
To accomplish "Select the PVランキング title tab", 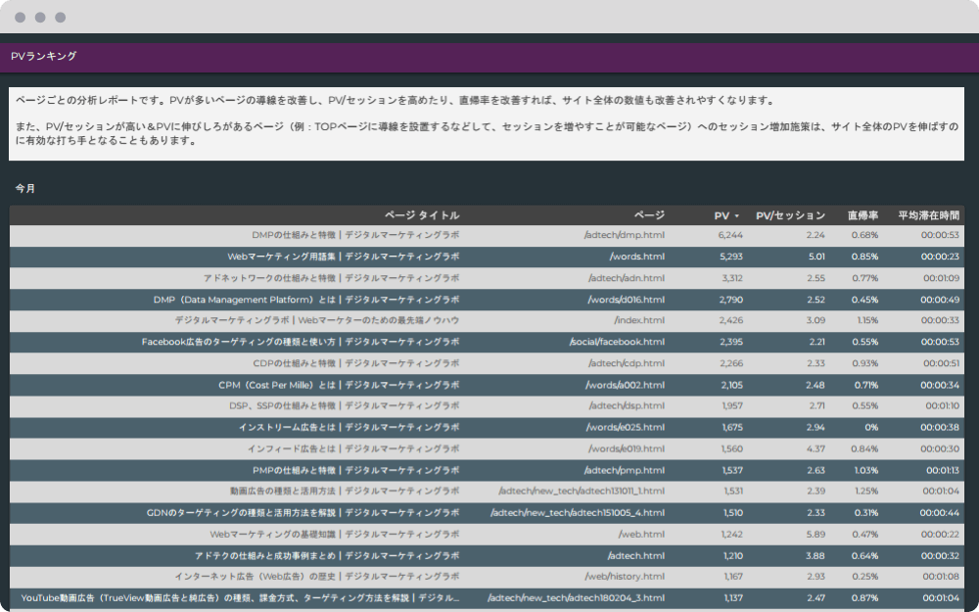I will click(x=43, y=56).
